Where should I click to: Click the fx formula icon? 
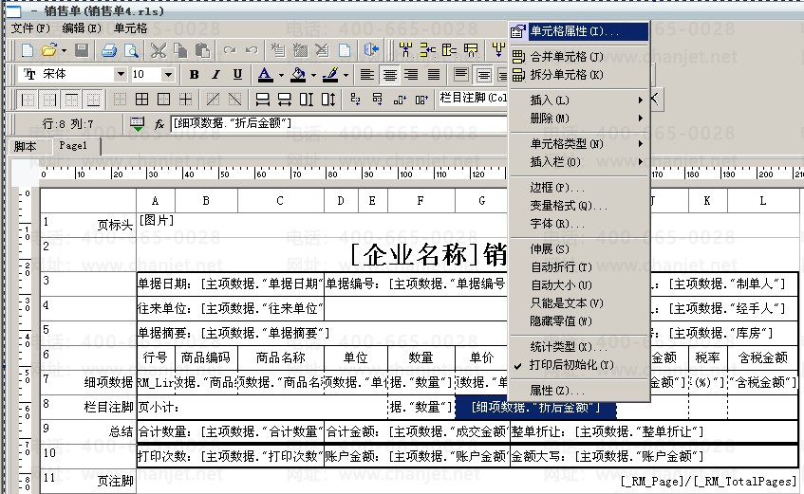click(x=159, y=123)
